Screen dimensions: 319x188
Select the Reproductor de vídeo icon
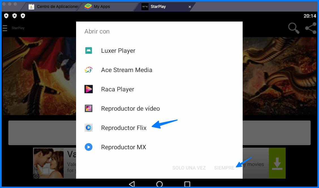(x=89, y=108)
